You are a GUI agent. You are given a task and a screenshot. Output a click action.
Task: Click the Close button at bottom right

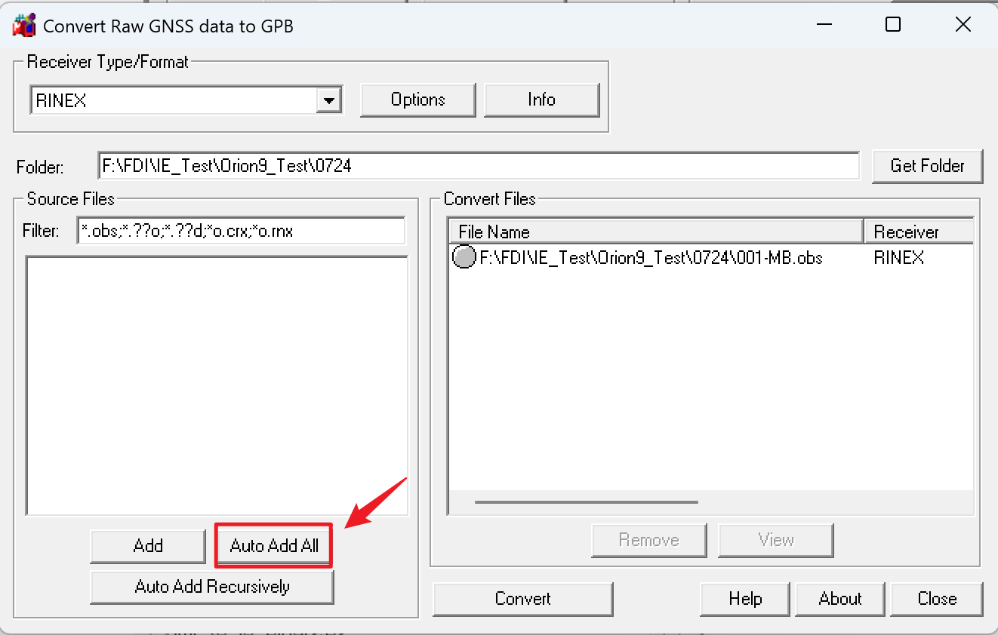pos(937,599)
